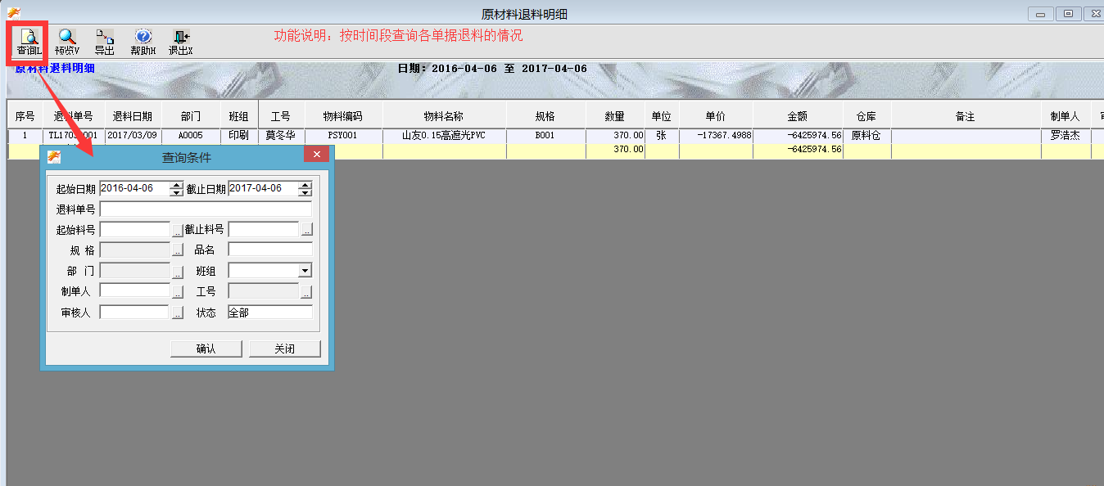Click the 起始日期 date field

[134, 189]
